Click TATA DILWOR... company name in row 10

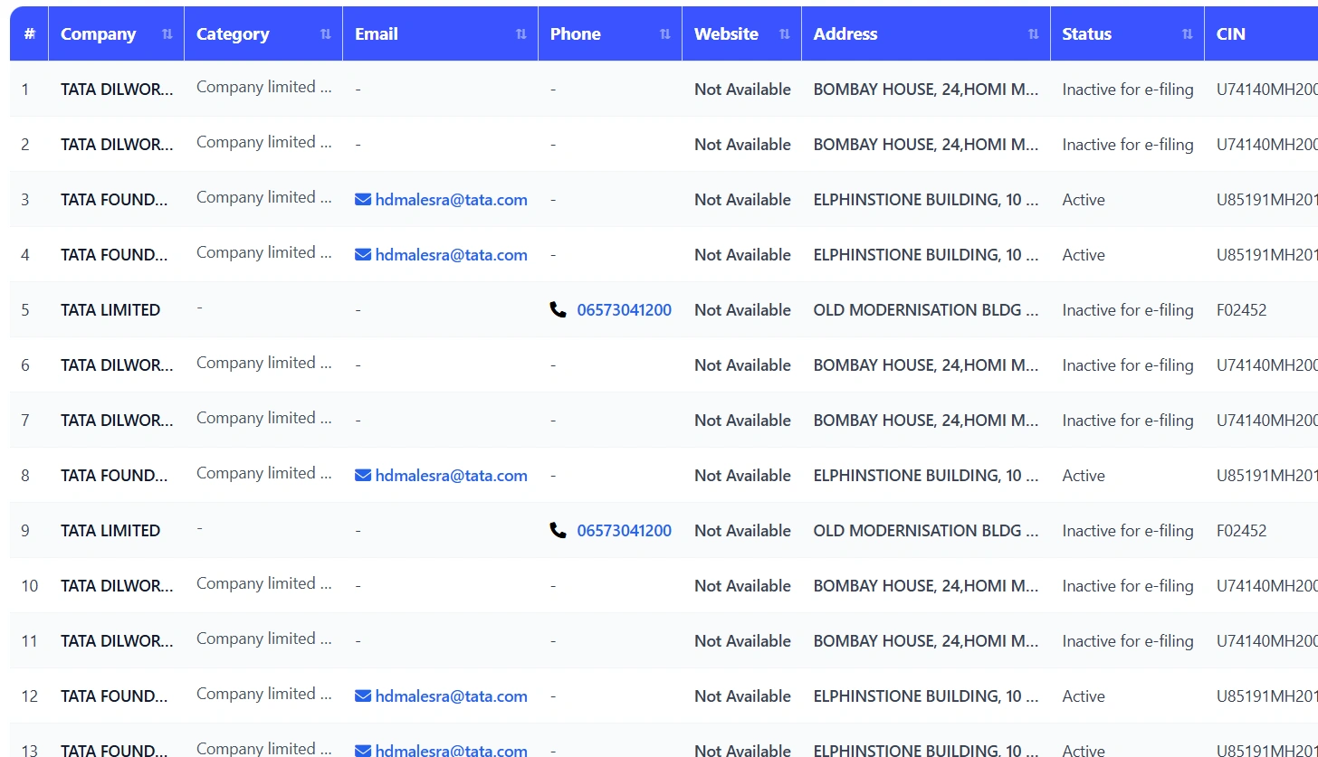[117, 586]
